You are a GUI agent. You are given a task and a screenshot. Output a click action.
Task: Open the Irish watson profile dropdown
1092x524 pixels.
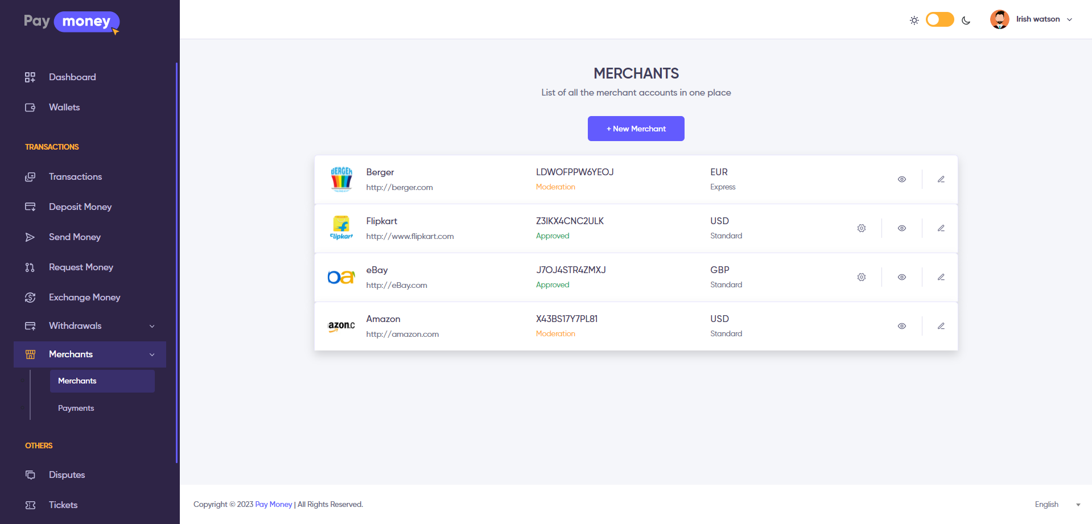point(1031,19)
